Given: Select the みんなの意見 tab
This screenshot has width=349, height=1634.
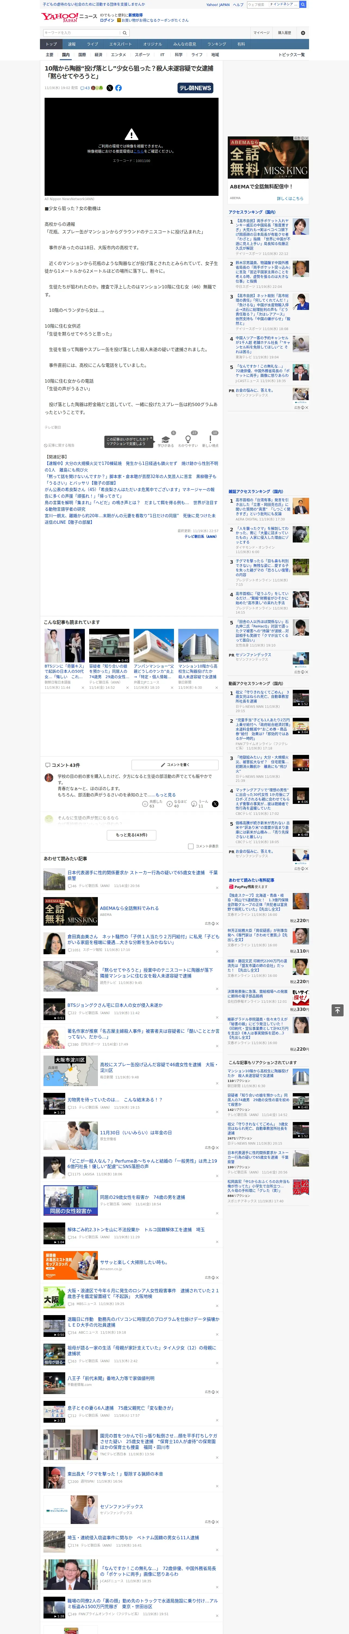Looking at the screenshot, I should click(185, 44).
